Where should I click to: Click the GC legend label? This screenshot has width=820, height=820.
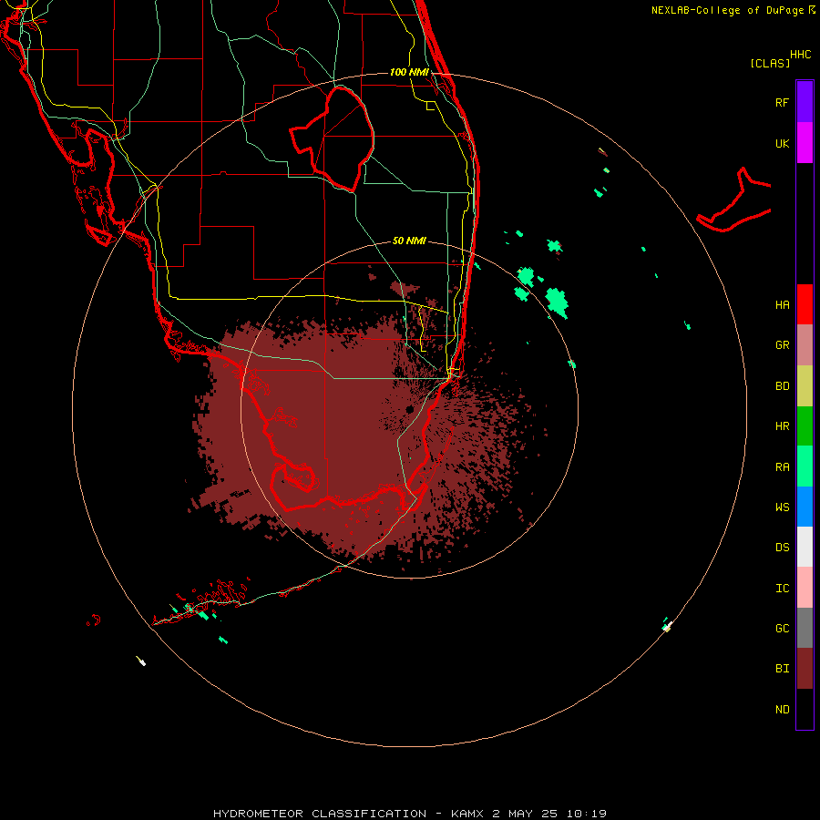click(x=782, y=629)
